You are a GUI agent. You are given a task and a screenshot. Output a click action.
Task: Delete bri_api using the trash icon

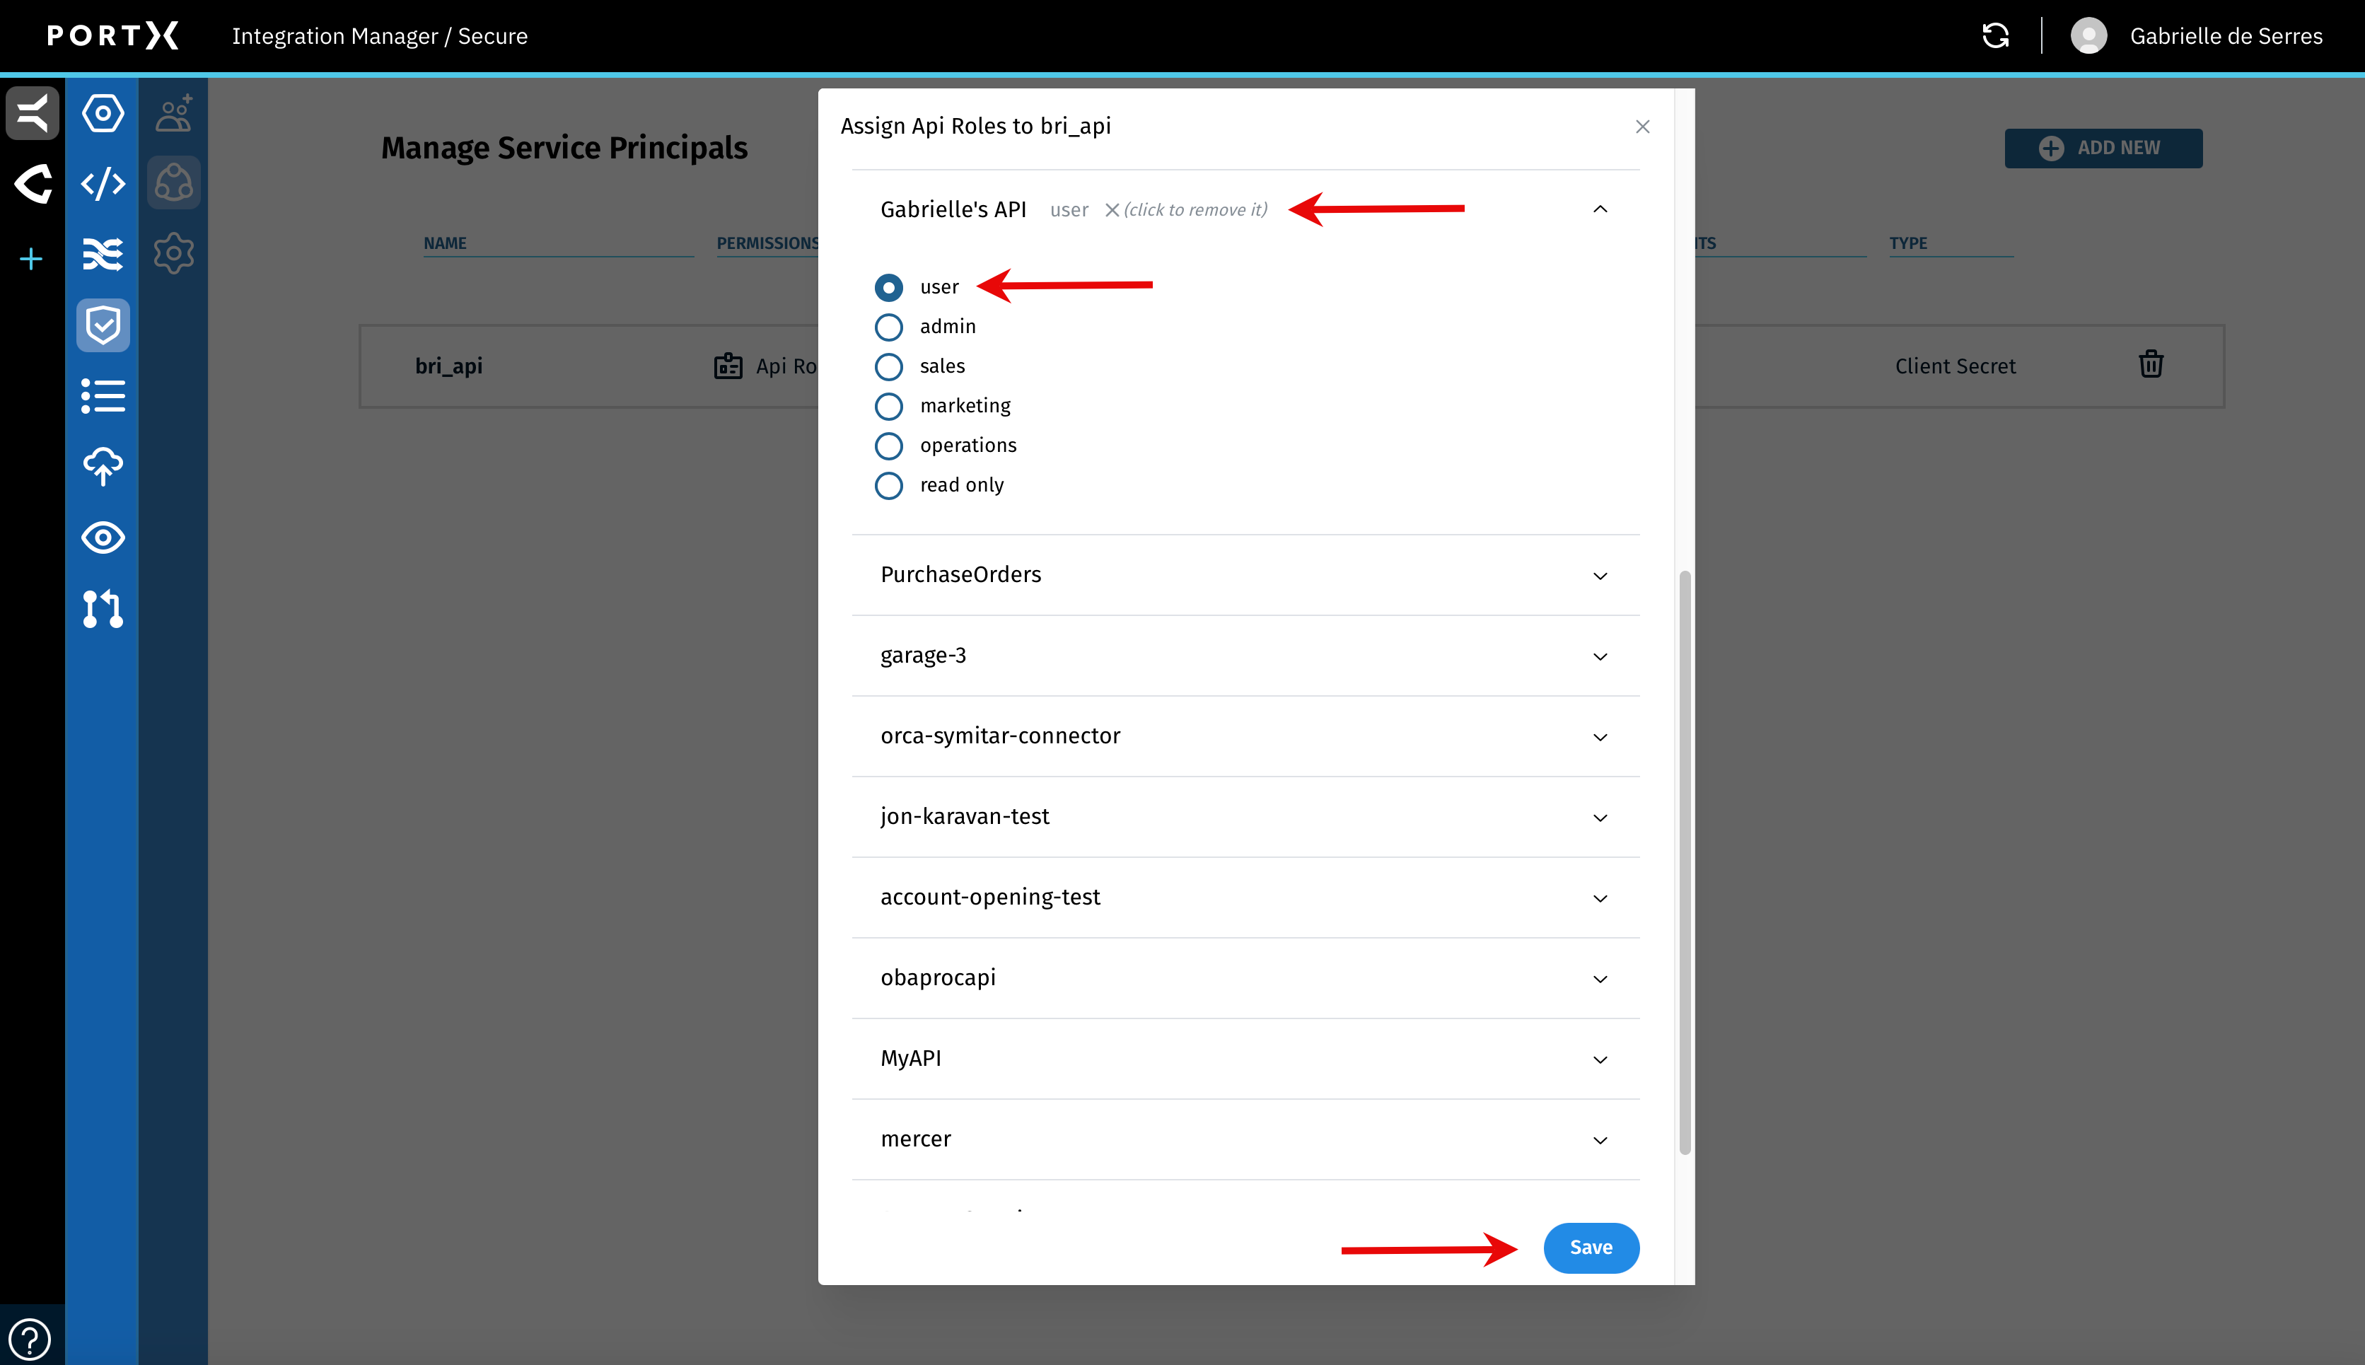click(x=2150, y=365)
